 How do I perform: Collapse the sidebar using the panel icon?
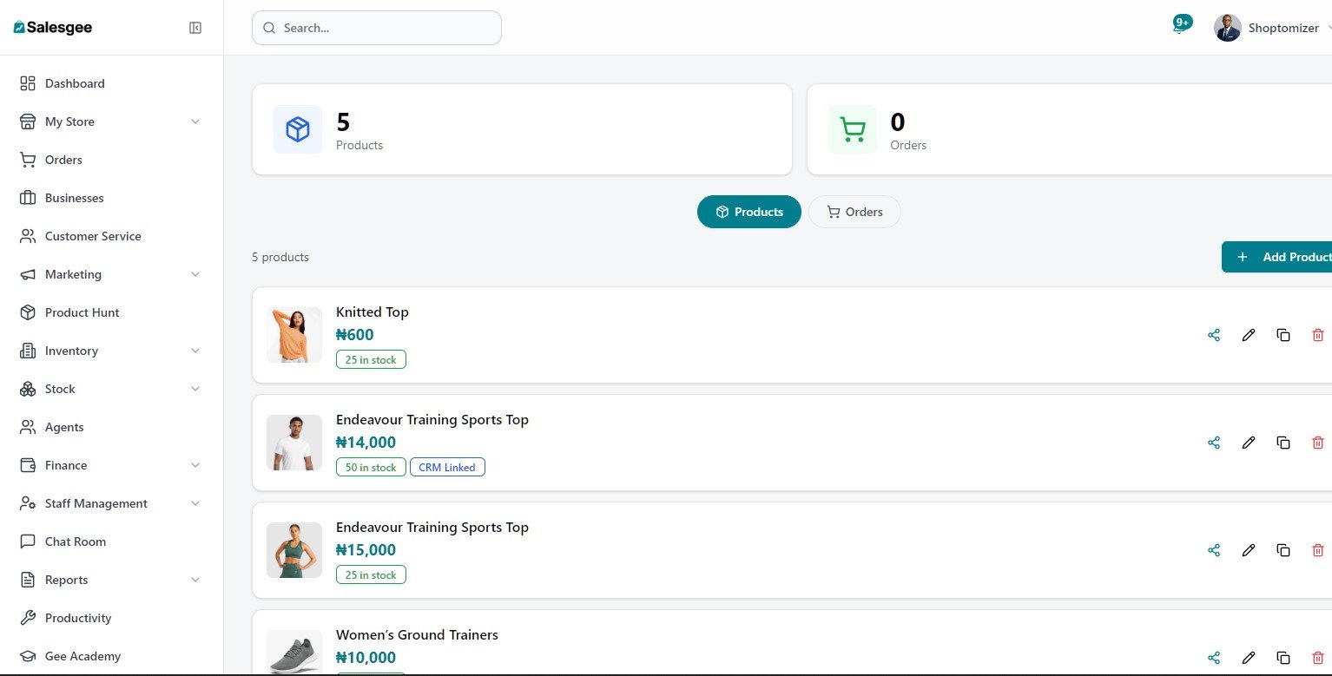[x=195, y=28]
